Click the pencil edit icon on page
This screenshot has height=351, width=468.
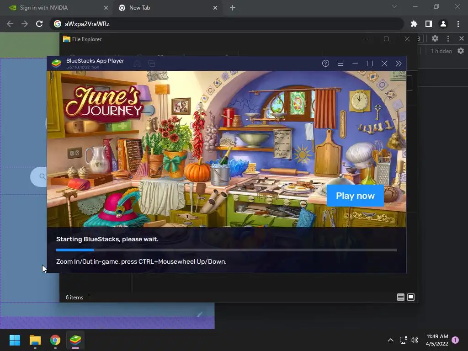click(x=200, y=314)
